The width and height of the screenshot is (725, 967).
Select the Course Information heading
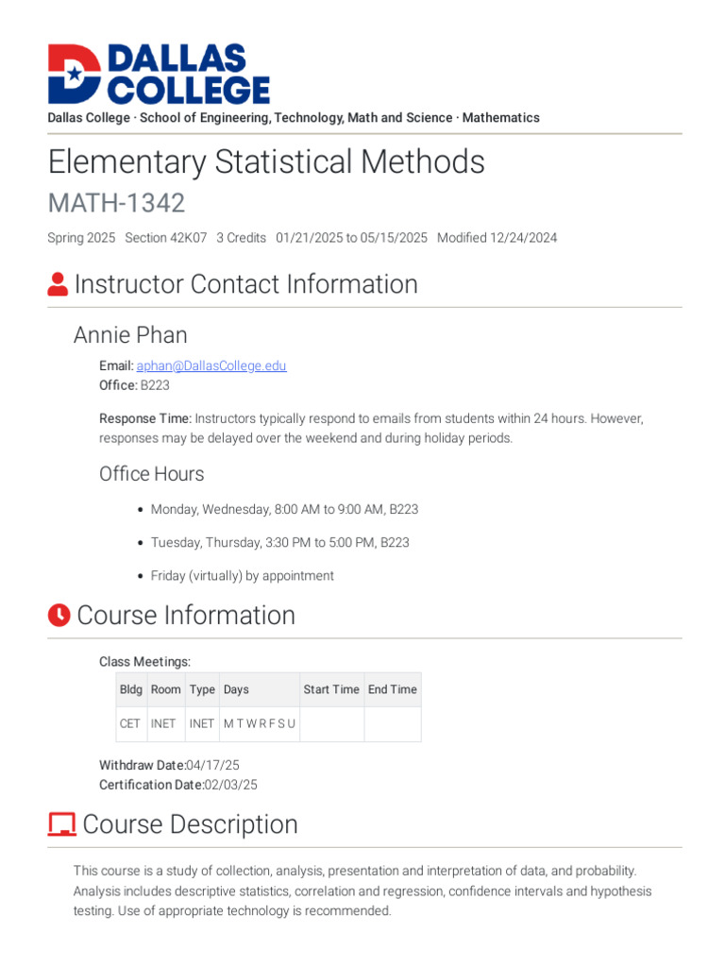[x=186, y=615]
